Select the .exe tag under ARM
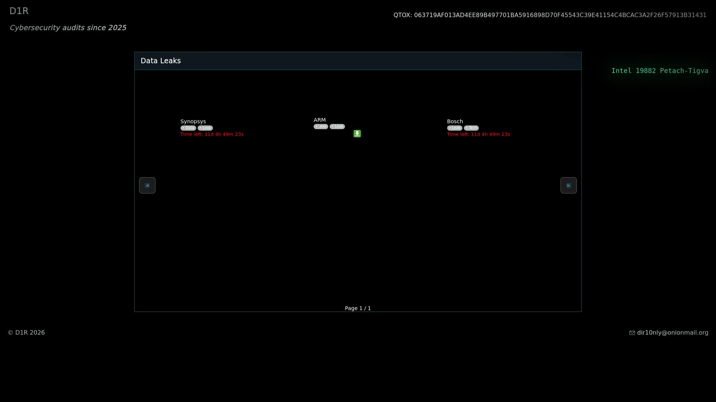716x402 pixels. point(321,127)
